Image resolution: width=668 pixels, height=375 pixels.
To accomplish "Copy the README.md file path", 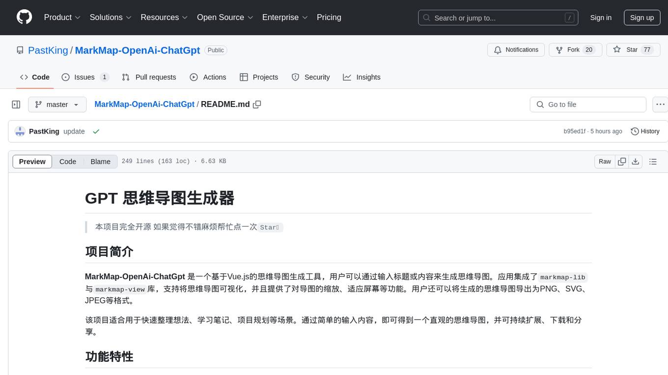I will pyautogui.click(x=257, y=105).
